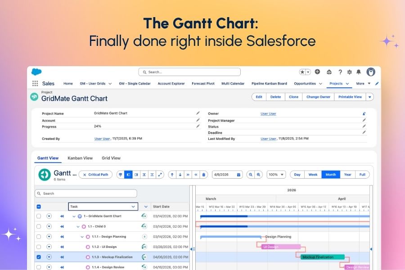Click the Setup gear icon
405x270 pixels.
[x=350, y=72]
